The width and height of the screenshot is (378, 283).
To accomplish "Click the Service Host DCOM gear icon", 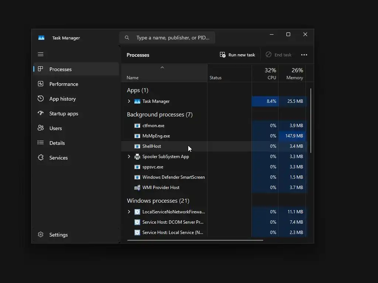I will click(137, 222).
